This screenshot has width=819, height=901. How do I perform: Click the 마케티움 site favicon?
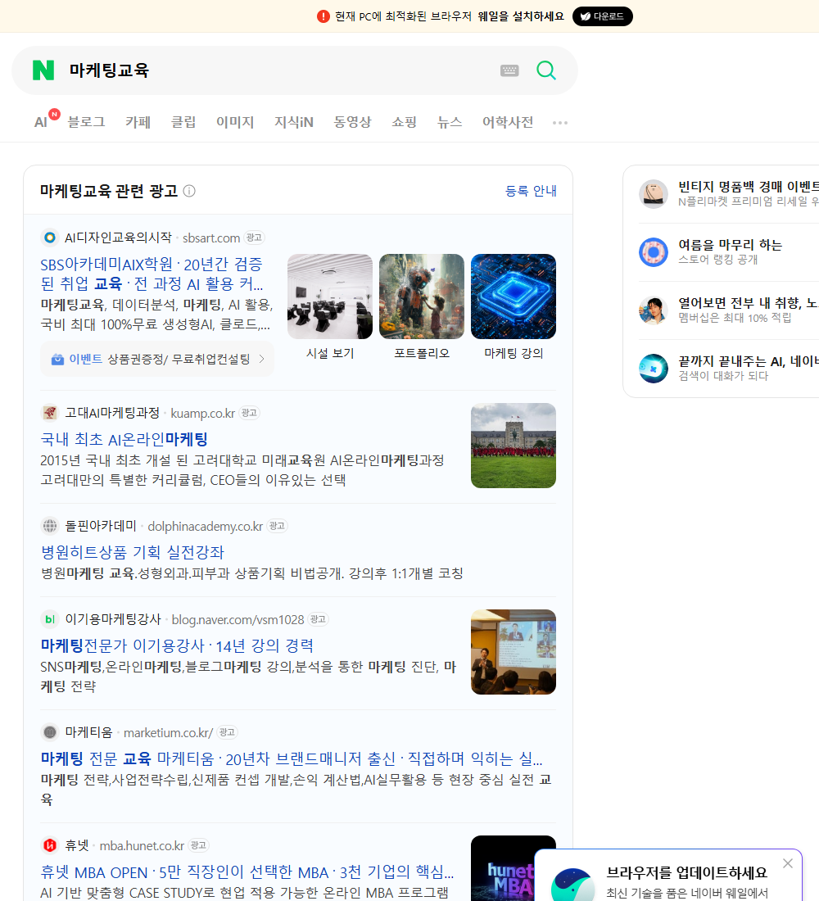[x=50, y=732]
